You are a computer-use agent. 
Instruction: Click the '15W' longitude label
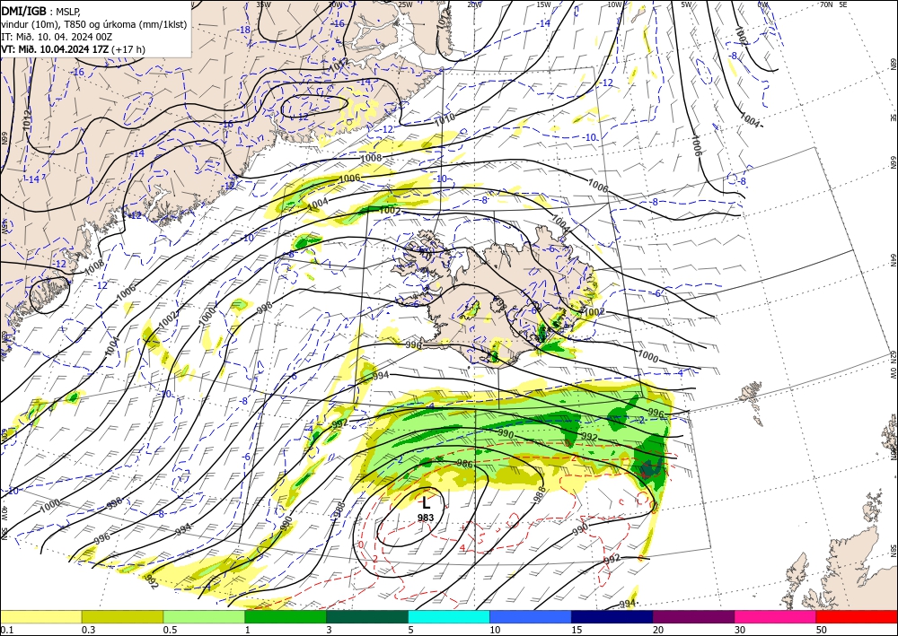tap(543, 4)
